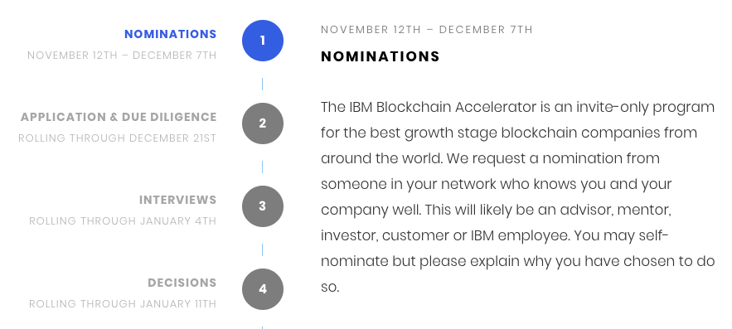732x329 pixels.
Task: Open the step 3 circle marker
Action: tap(262, 206)
